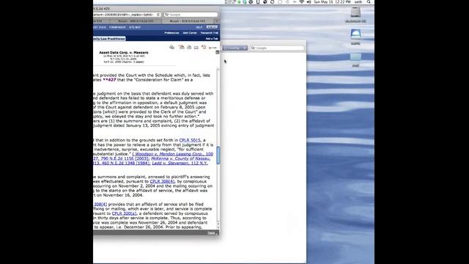Open the Research Trail link
Image resolution: width=469 pixels, height=264 pixels.
click(210, 33)
